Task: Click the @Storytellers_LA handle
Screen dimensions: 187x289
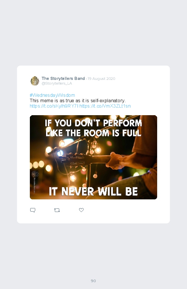Action: pos(57,83)
